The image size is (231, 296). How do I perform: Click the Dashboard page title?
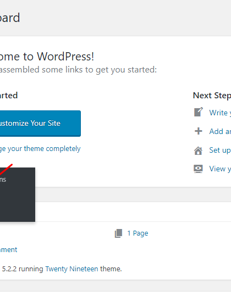point(10,18)
